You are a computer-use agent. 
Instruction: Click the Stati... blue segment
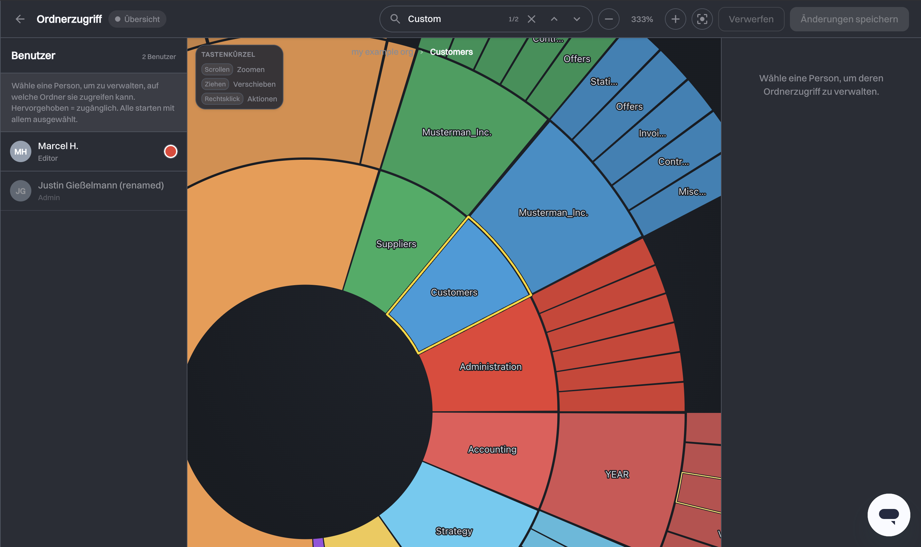604,81
